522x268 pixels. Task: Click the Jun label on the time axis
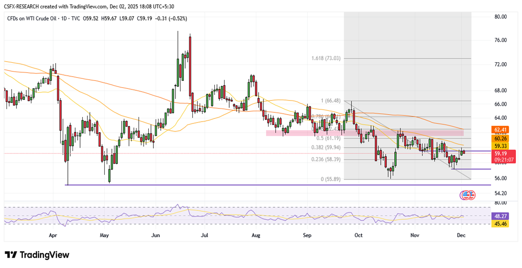click(x=156, y=236)
